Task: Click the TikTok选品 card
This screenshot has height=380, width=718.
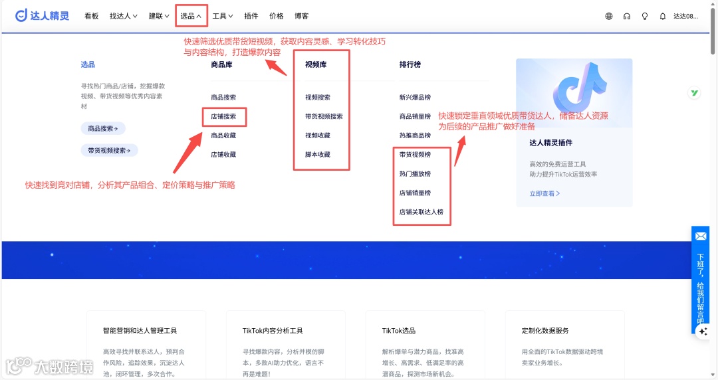Action: (x=425, y=345)
